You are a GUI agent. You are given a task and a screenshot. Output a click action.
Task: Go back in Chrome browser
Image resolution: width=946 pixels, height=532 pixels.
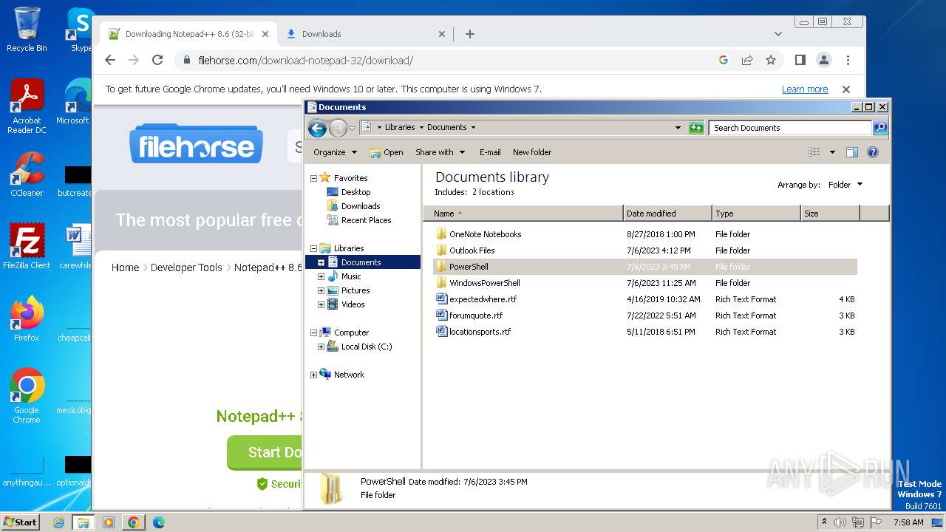[x=110, y=61]
